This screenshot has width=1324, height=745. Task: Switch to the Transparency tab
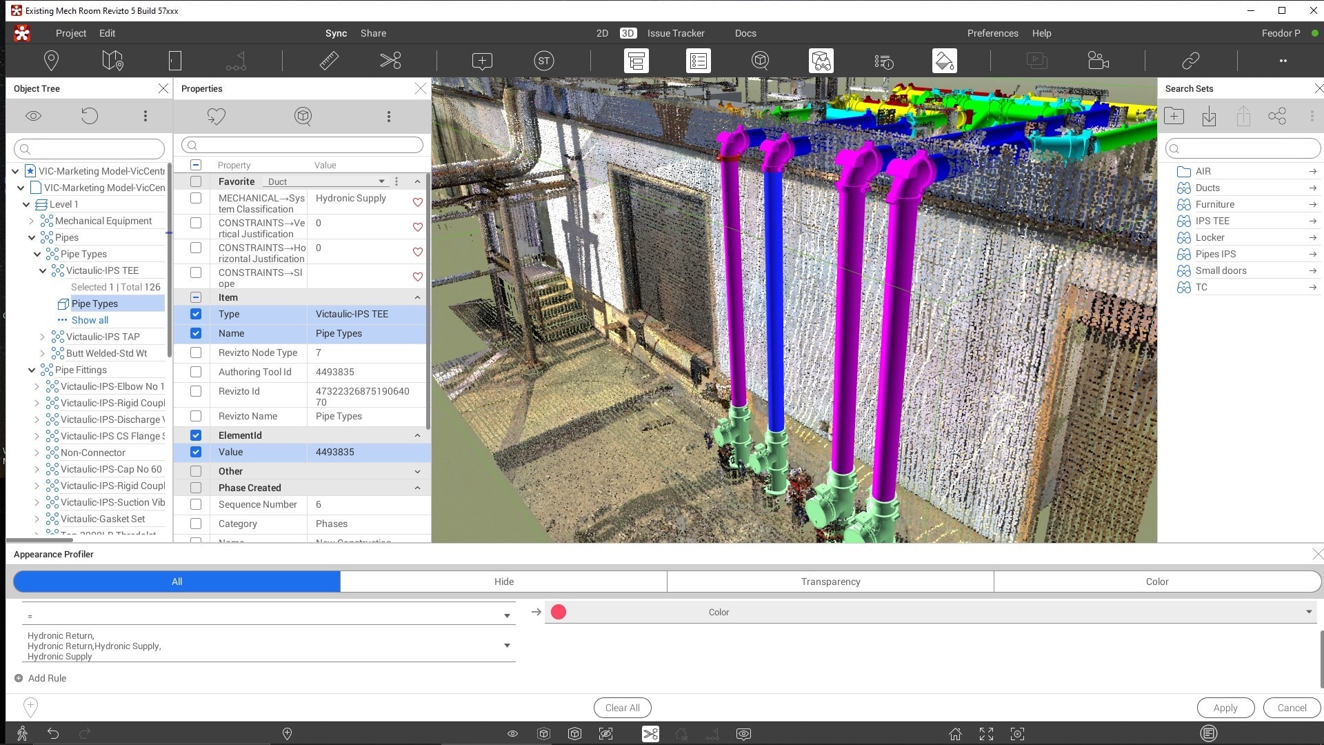pyautogui.click(x=830, y=582)
